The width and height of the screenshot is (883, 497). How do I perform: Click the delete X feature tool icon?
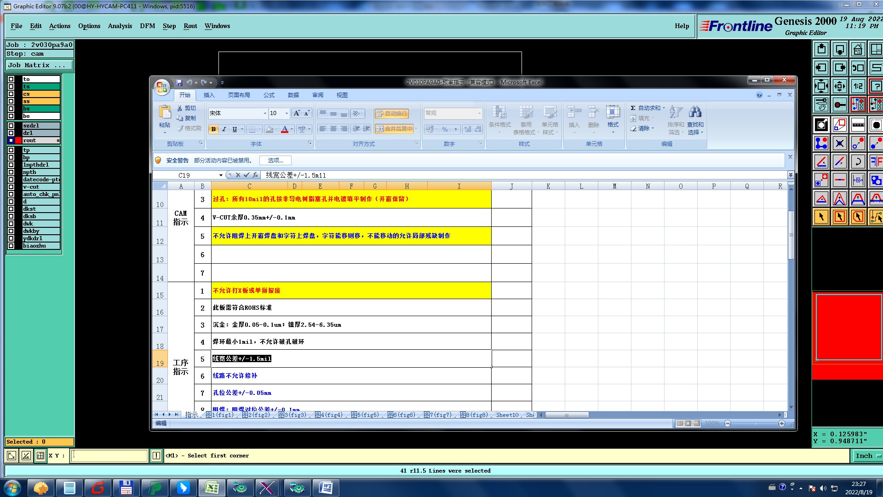840,143
